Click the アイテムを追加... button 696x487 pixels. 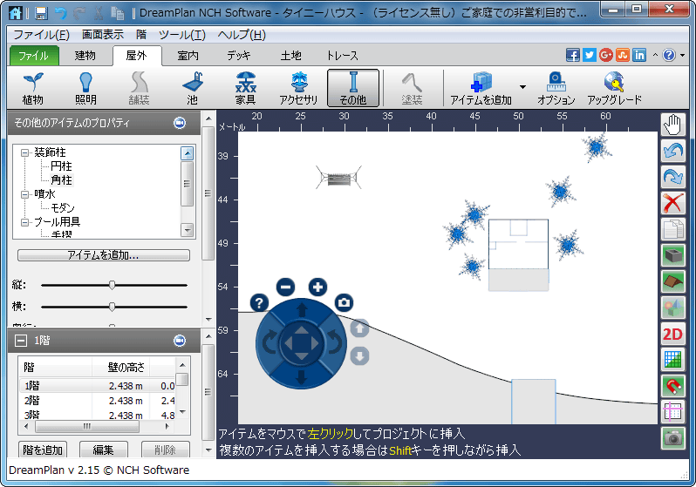tap(104, 255)
